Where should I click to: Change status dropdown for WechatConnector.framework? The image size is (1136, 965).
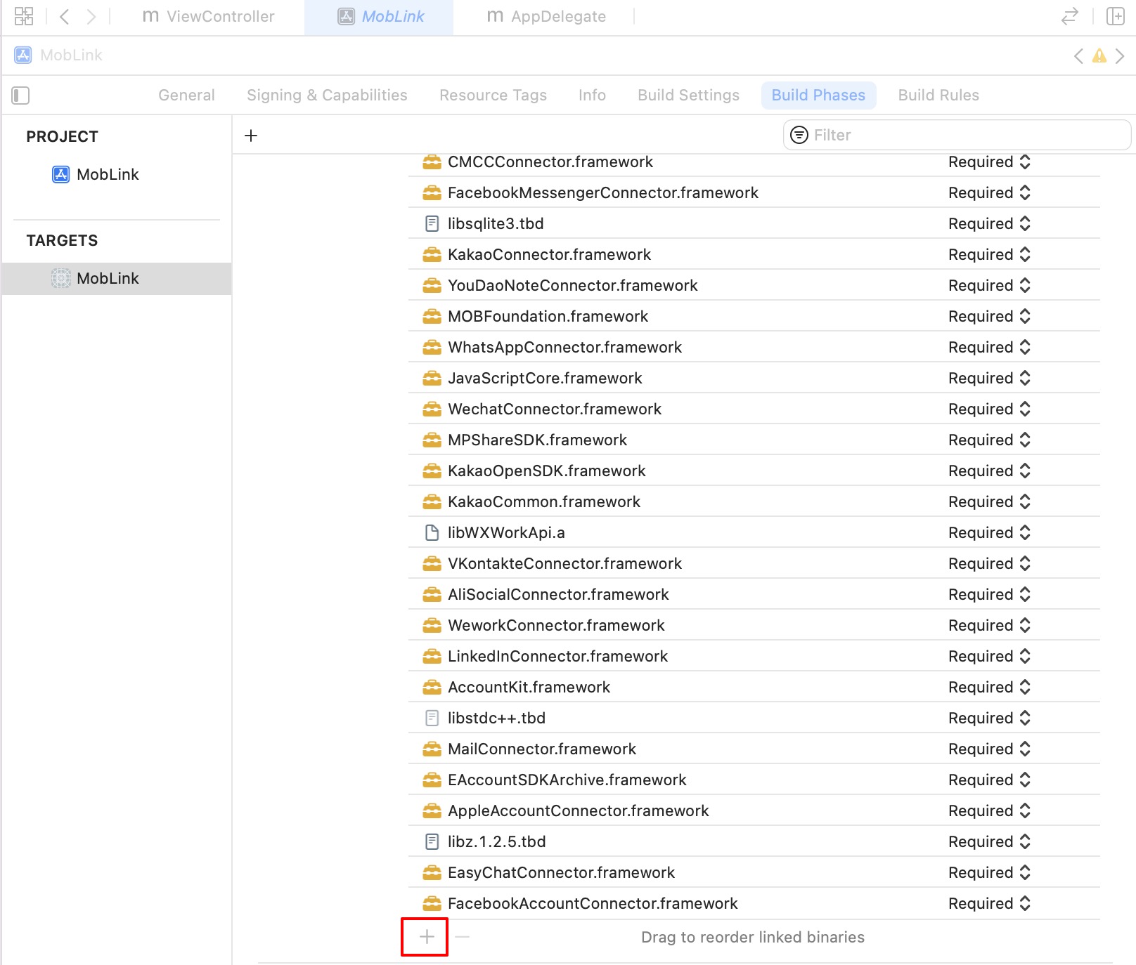click(988, 409)
